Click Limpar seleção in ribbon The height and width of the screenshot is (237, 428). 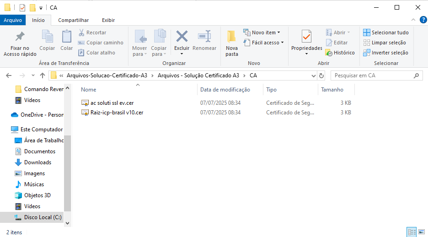pyautogui.click(x=386, y=43)
